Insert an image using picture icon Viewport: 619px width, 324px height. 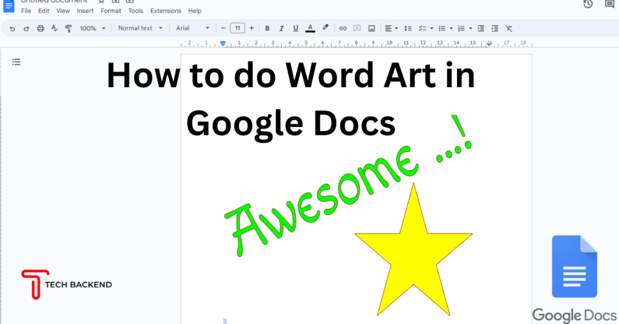[372, 28]
